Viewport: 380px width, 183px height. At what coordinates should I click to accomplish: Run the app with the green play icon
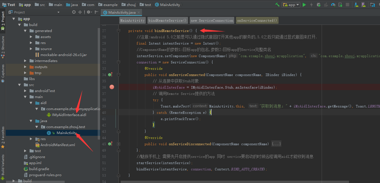click(x=304, y=5)
